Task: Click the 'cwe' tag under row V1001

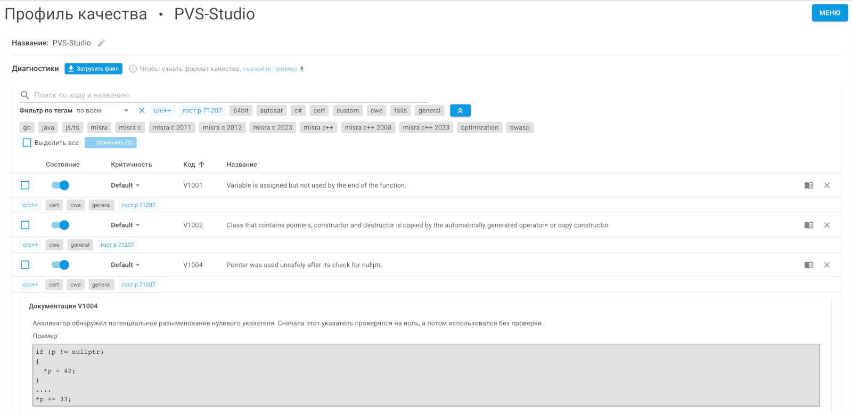Action: 76,205
